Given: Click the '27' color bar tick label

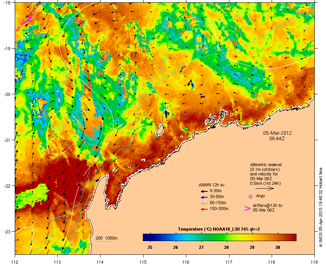Looking at the screenshot, I should click(201, 248).
